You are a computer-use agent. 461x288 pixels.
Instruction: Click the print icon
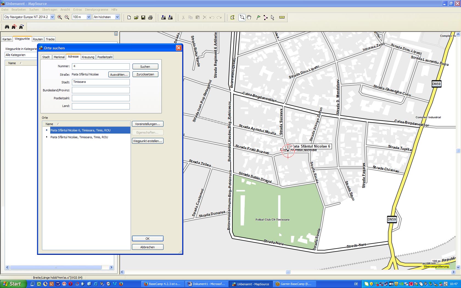[150, 17]
